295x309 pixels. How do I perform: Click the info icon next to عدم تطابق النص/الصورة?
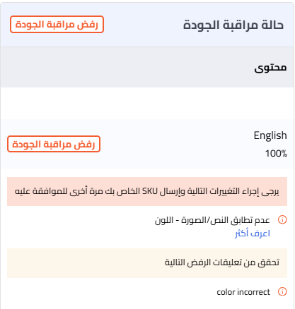[282, 219]
